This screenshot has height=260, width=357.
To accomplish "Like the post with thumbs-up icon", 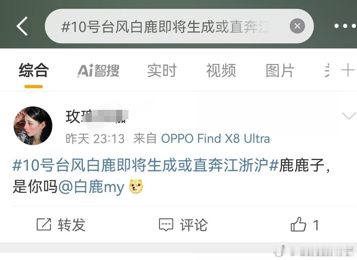I will [x=298, y=224].
